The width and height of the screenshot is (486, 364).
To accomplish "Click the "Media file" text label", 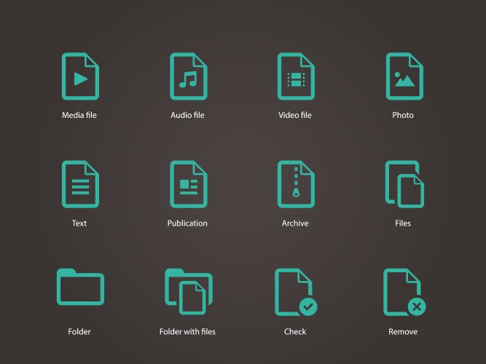I will pyautogui.click(x=79, y=115).
